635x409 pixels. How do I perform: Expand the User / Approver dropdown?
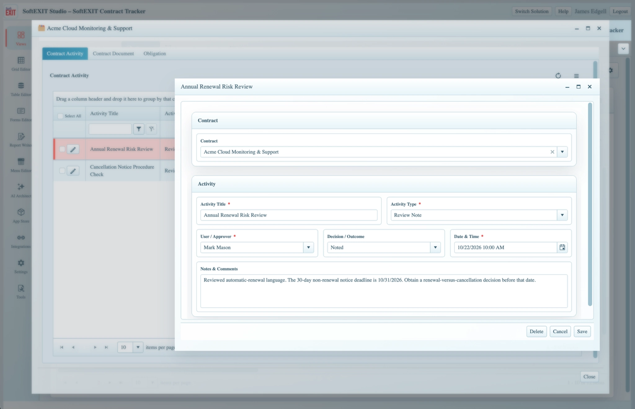309,248
